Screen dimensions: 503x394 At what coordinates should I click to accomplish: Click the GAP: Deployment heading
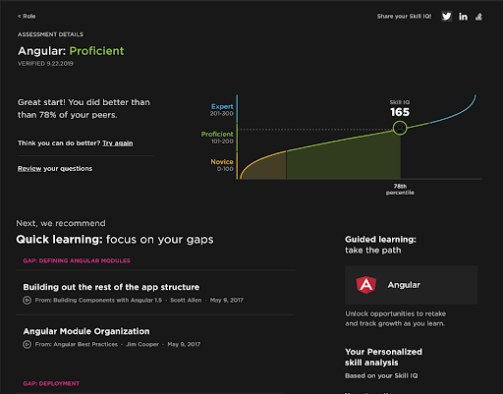(x=51, y=383)
